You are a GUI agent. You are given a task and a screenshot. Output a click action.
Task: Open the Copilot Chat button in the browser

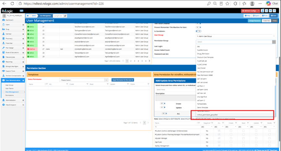(272, 3)
